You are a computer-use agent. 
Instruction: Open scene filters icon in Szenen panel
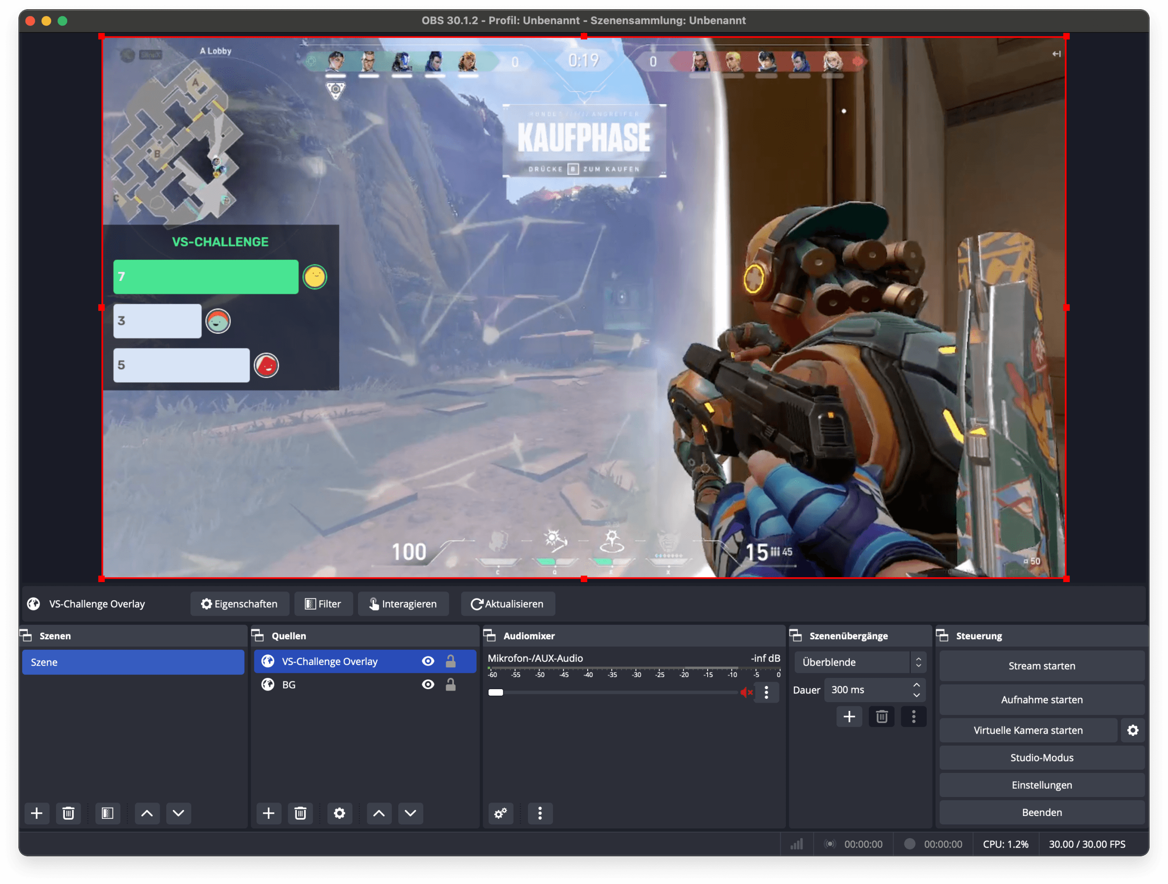point(107,813)
